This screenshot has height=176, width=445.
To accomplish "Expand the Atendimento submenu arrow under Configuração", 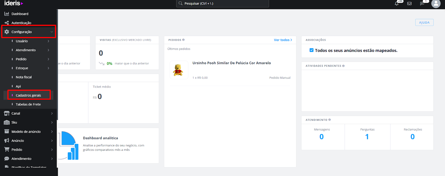I will (48, 50).
